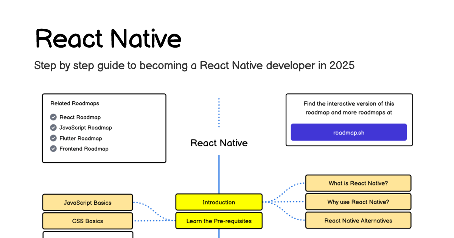
Task: Click the checkmark icon beside React Roadmap
Action: click(x=53, y=117)
